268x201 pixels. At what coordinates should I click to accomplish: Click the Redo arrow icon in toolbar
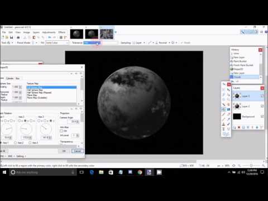(x=54, y=37)
